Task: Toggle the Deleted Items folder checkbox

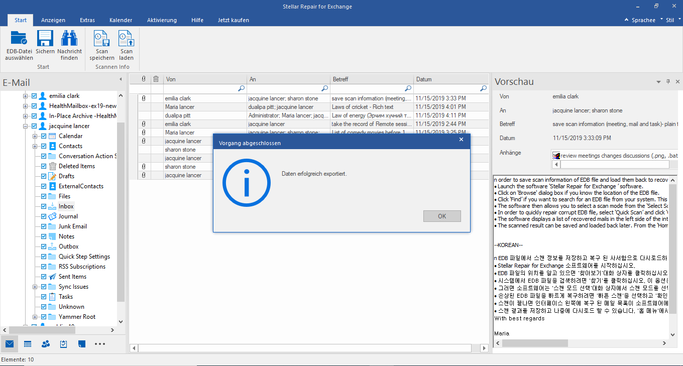Action: [x=44, y=166]
